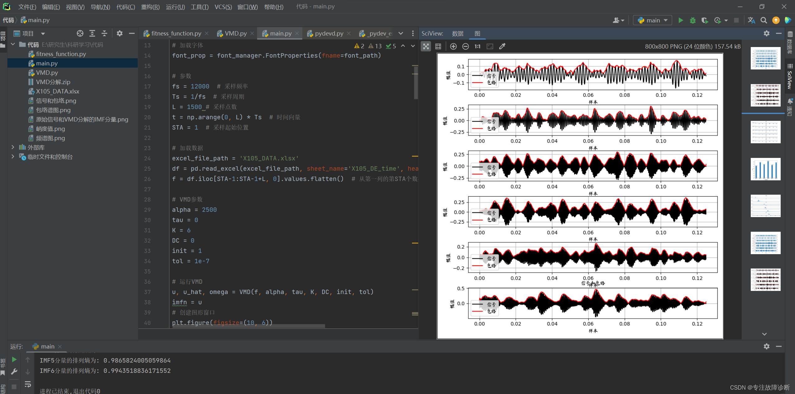Click the green Run main button
Screen dimensions: 795x394
681,20
